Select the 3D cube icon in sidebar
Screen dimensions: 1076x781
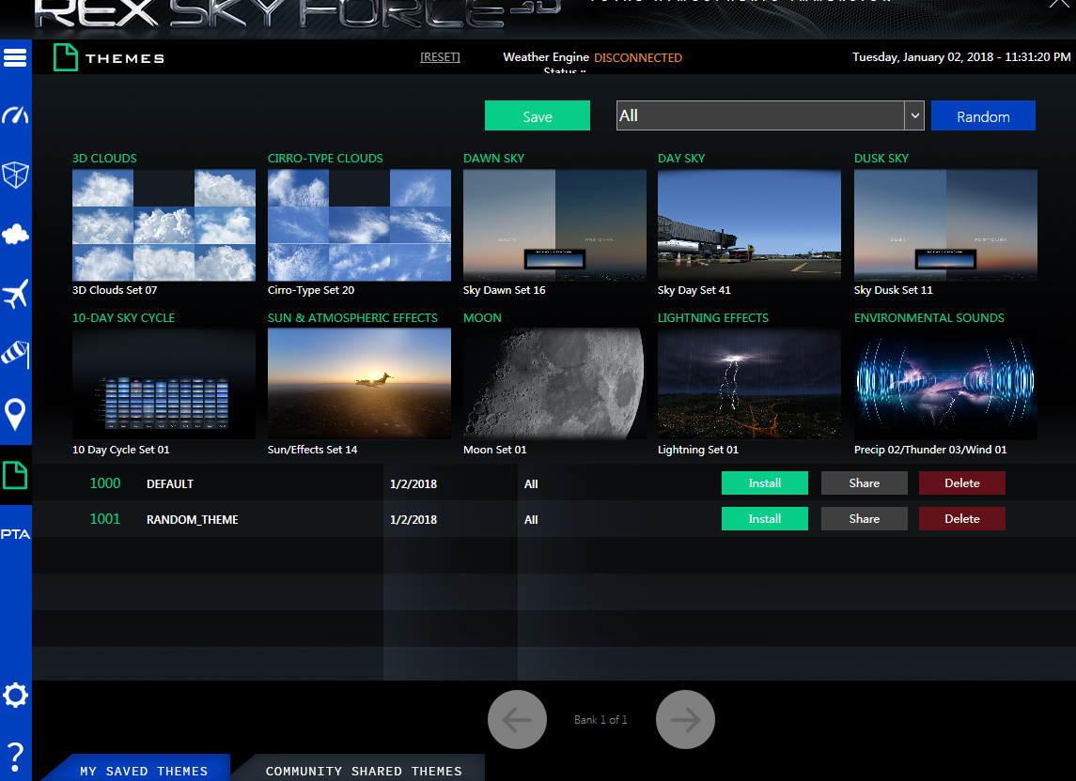15,175
